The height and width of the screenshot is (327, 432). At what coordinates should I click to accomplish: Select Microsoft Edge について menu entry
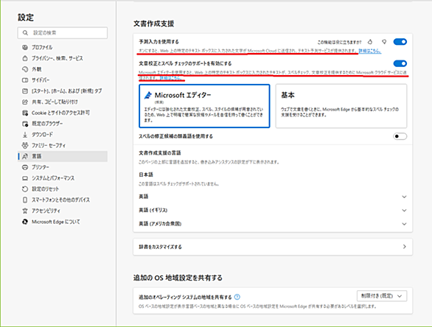coord(63,222)
